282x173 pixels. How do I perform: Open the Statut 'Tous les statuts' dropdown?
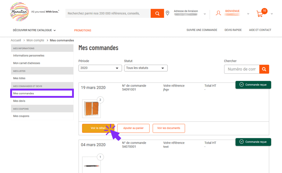pos(146,68)
